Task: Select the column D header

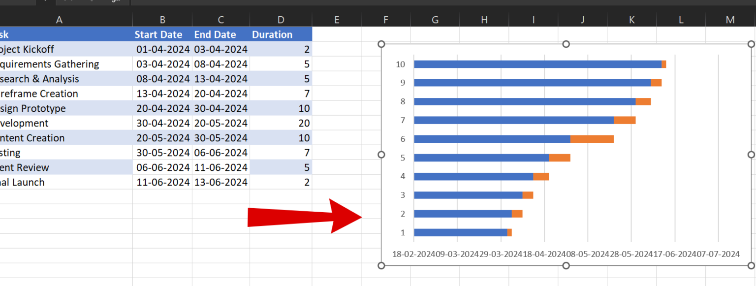Action: click(281, 19)
